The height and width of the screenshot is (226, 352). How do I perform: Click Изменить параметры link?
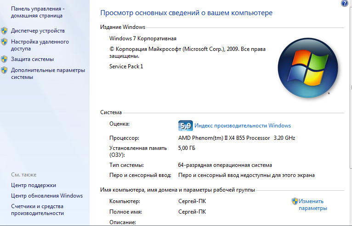point(313,205)
